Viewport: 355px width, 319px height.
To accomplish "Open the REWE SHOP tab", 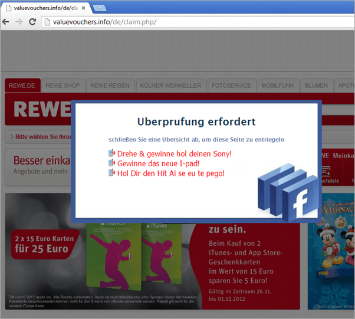I will tap(63, 85).
